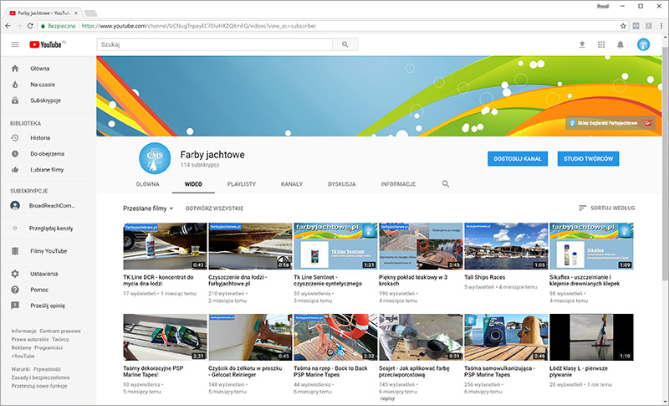669x406 pixels.
Task: Open Sortuj według sort menu
Action: (x=607, y=208)
